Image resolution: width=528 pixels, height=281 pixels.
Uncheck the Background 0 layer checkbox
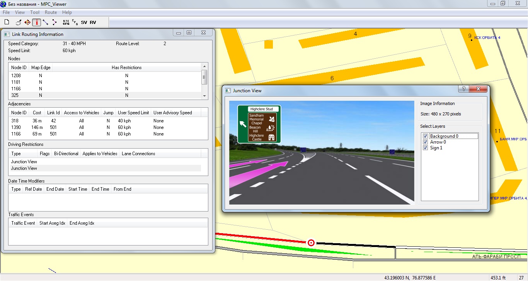(x=425, y=136)
